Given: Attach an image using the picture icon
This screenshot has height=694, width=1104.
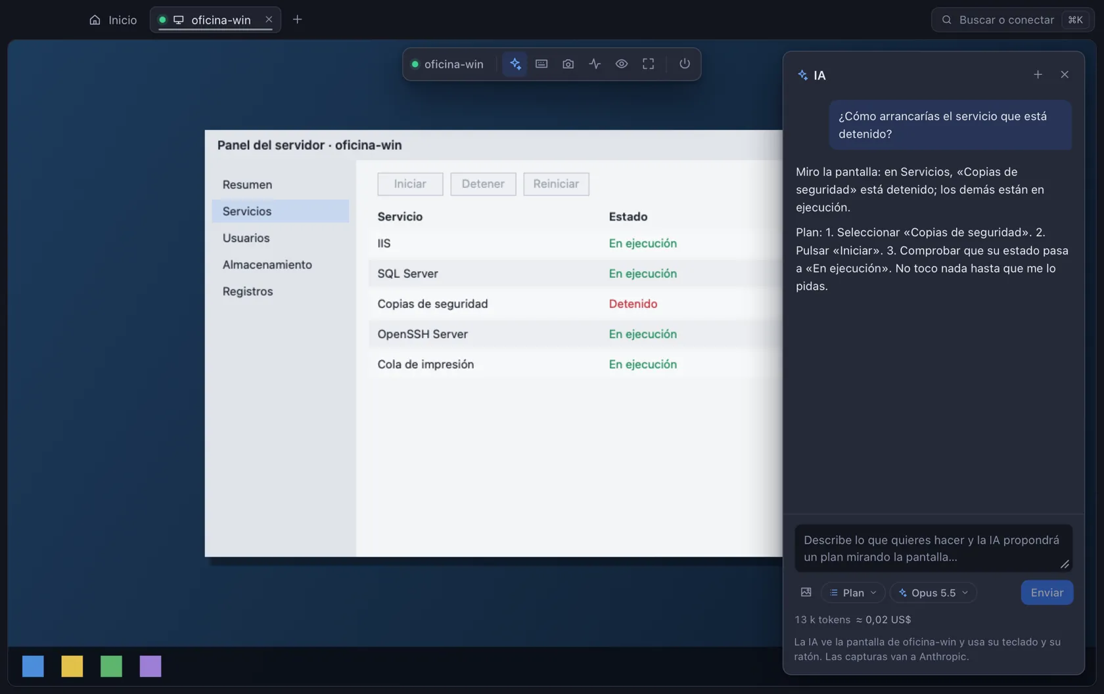Looking at the screenshot, I should (806, 592).
